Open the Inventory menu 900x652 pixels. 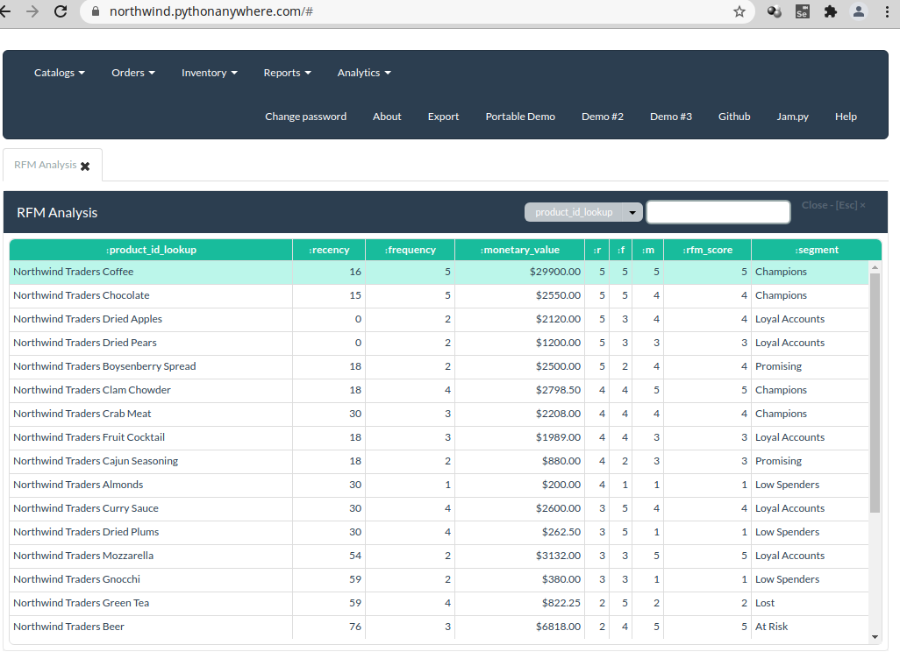[x=209, y=73]
